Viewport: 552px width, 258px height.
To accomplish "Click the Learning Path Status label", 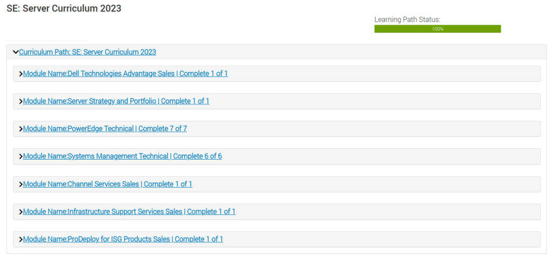I will coord(407,19).
